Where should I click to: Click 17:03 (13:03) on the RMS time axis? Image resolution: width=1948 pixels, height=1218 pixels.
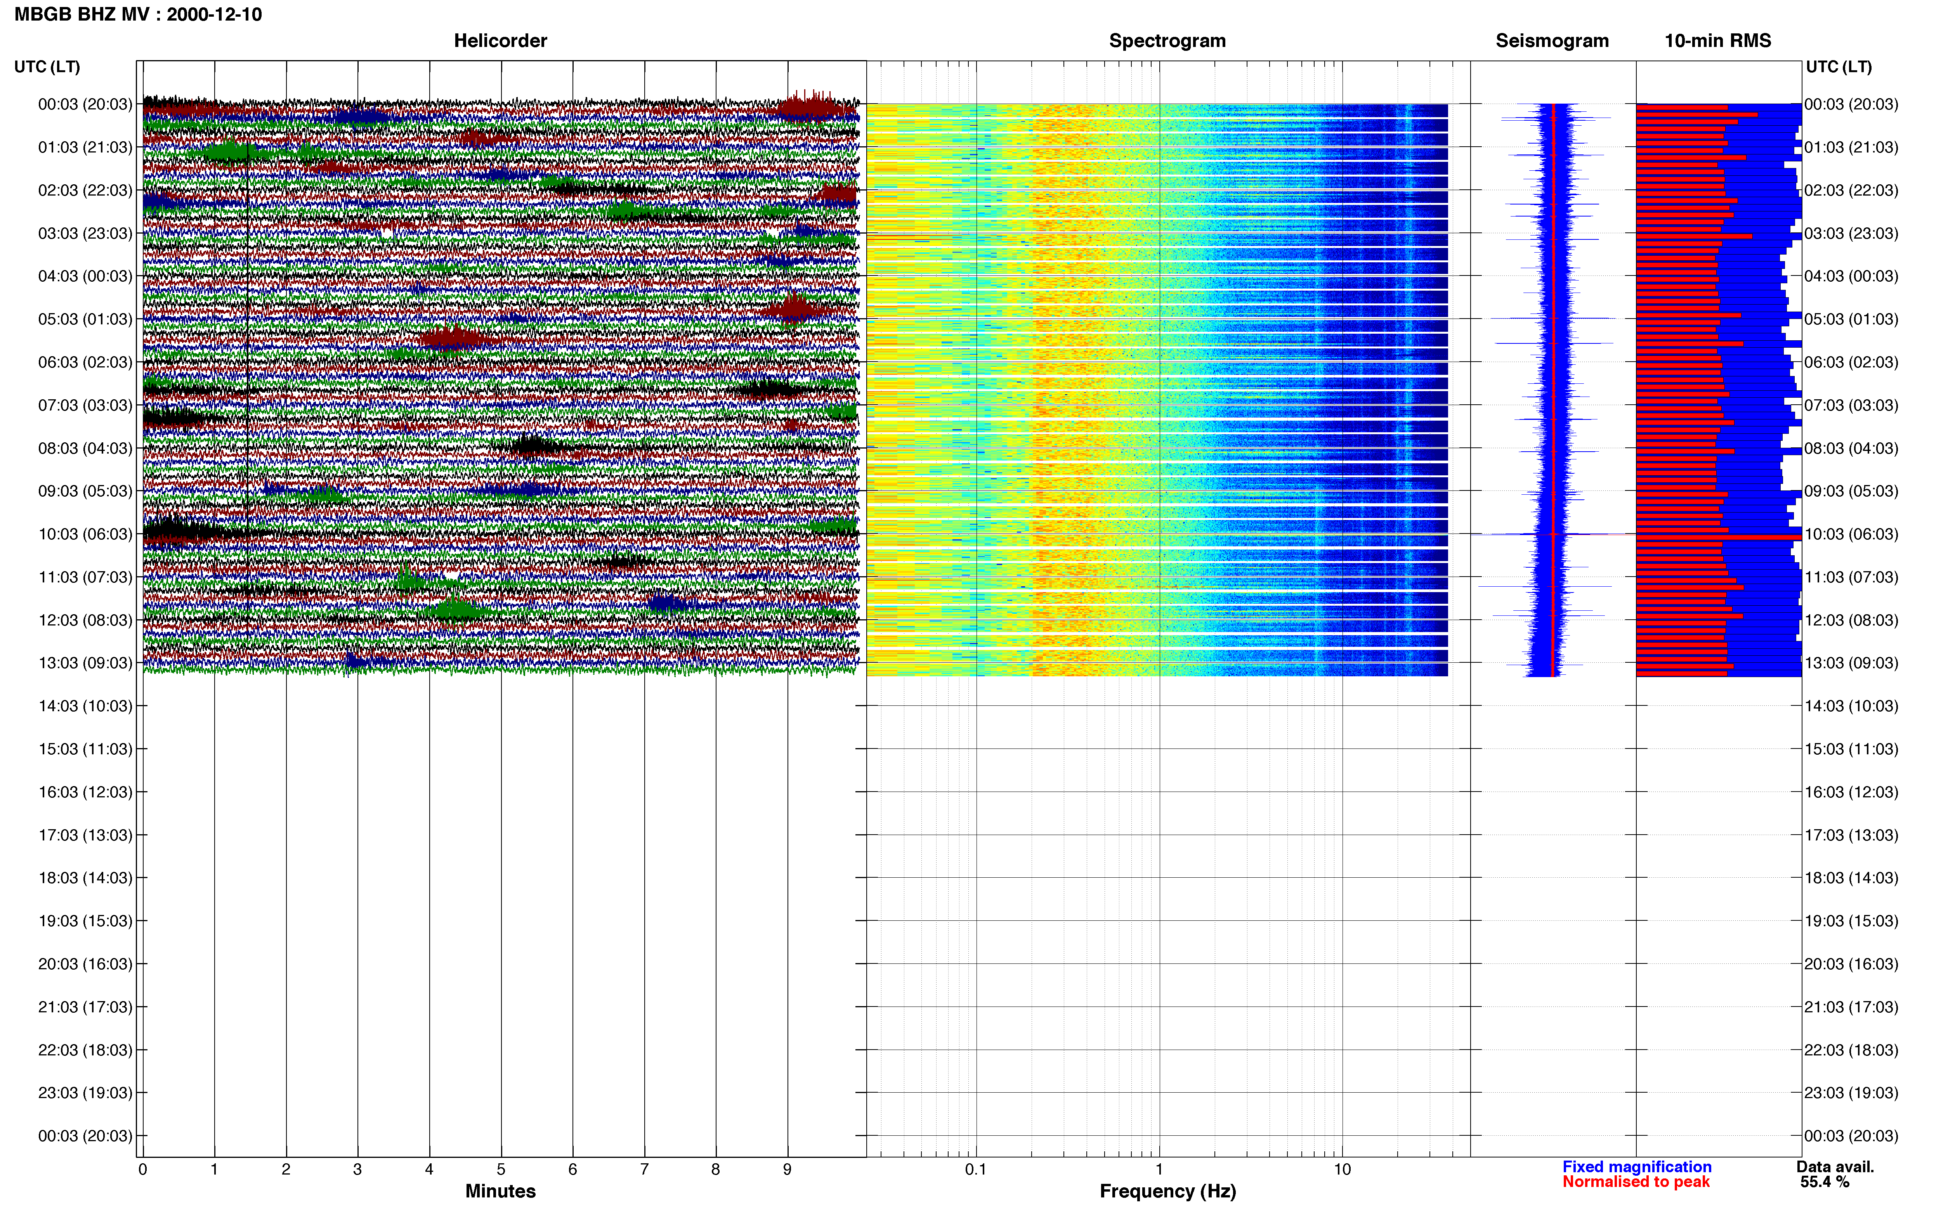pos(1851,835)
